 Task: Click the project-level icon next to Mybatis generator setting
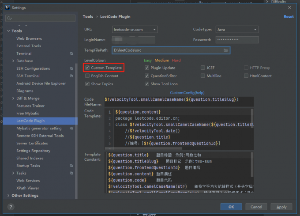(71, 128)
